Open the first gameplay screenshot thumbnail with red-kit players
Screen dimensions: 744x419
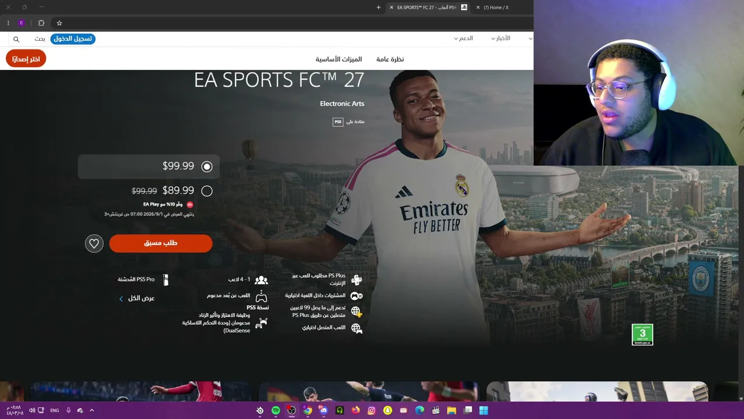pyautogui.click(x=141, y=392)
